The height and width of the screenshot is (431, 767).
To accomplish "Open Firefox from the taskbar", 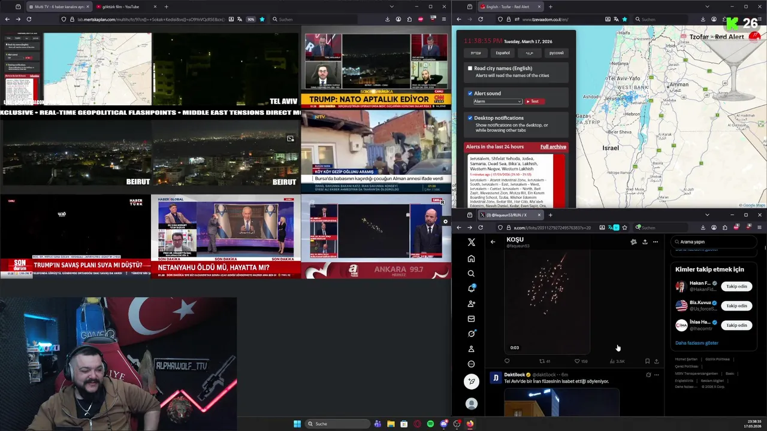I will tap(470, 424).
